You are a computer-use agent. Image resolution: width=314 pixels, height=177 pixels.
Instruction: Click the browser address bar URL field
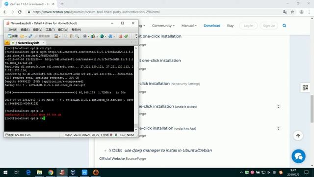pos(154,12)
